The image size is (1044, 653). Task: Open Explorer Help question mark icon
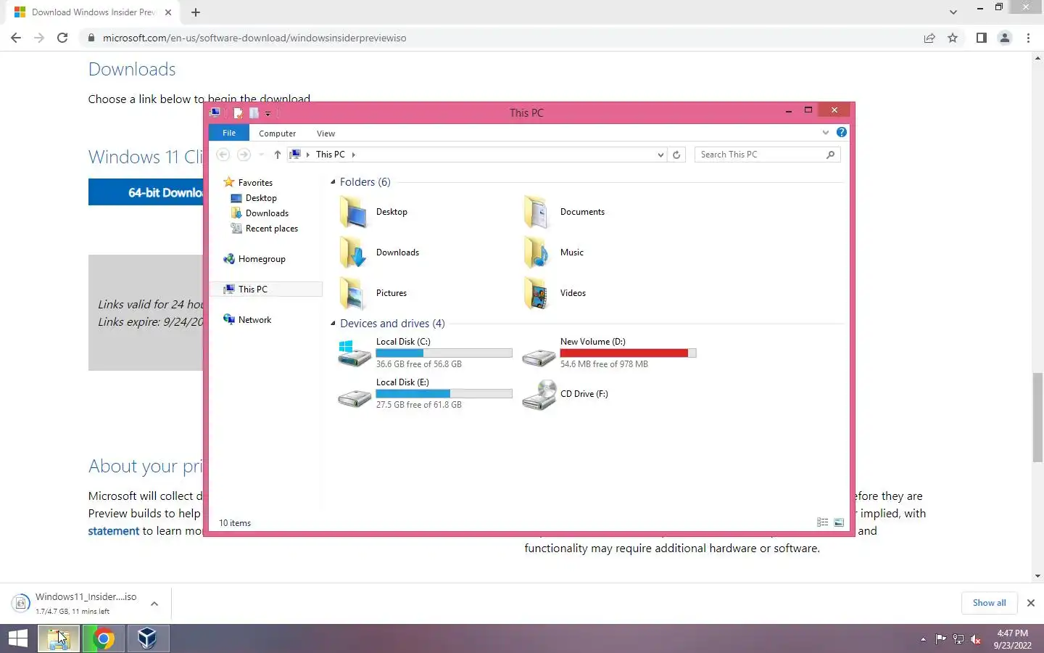(x=841, y=132)
